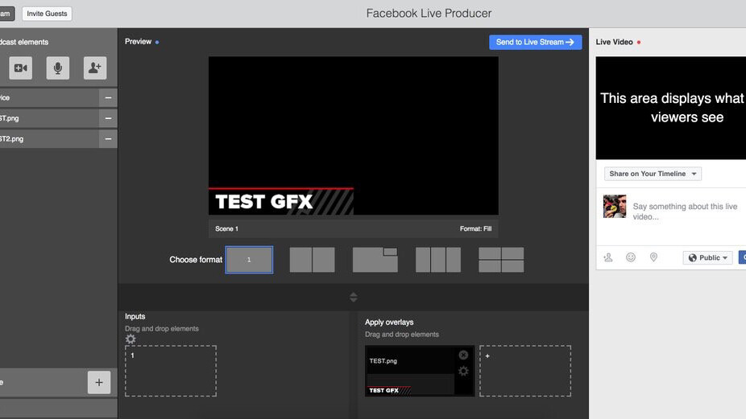Expand the Share on Your Timeline dropdown

[653, 174]
